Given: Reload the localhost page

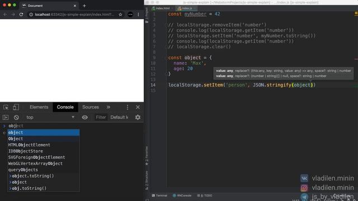Looking at the screenshot, I should 21,15.
